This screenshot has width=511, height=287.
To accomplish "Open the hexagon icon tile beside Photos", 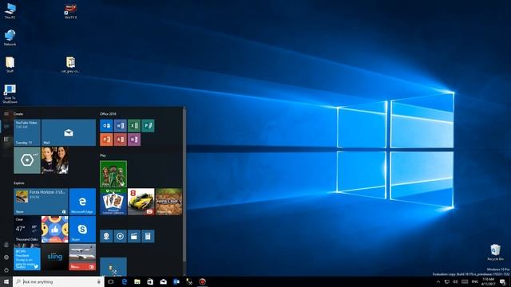I will (27, 160).
